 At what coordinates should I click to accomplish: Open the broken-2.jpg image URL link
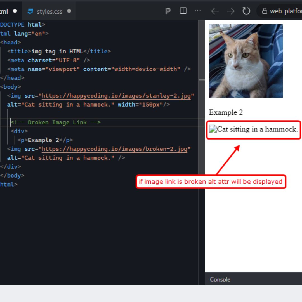pos(114,149)
